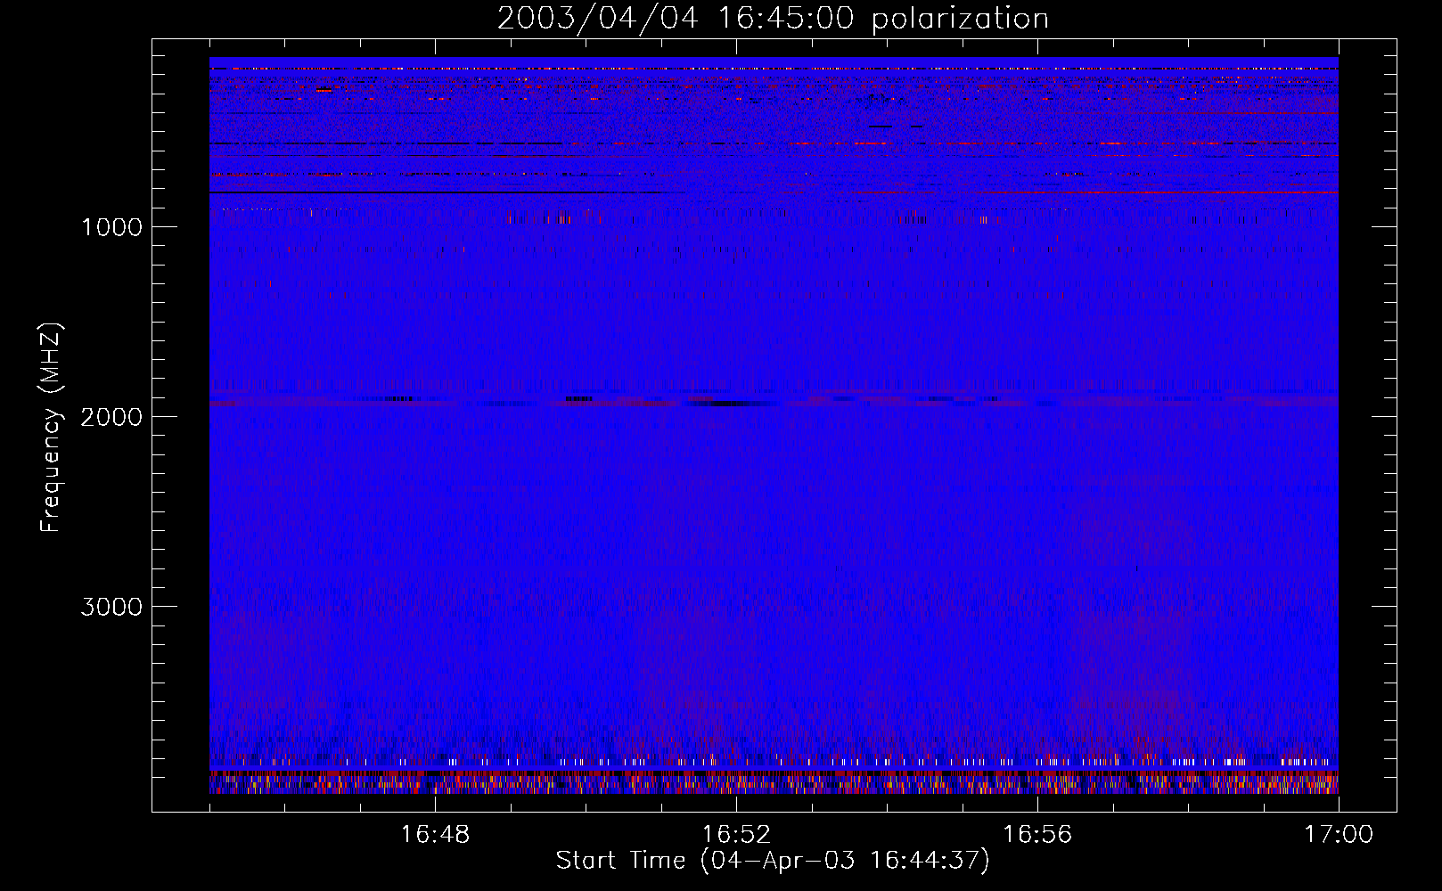Screen dimensions: 1442x891
Task: Click the '16:48' time axis label
Action: [x=435, y=835]
